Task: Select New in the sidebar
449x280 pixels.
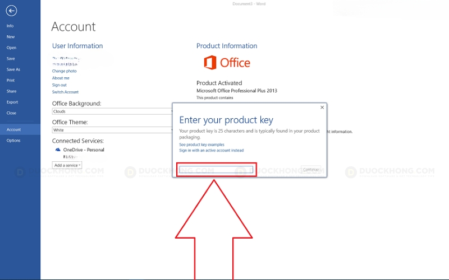Action: click(11, 36)
